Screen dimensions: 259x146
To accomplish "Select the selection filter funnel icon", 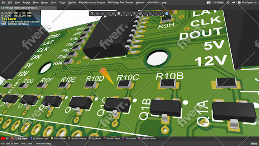I will click(92, 14).
